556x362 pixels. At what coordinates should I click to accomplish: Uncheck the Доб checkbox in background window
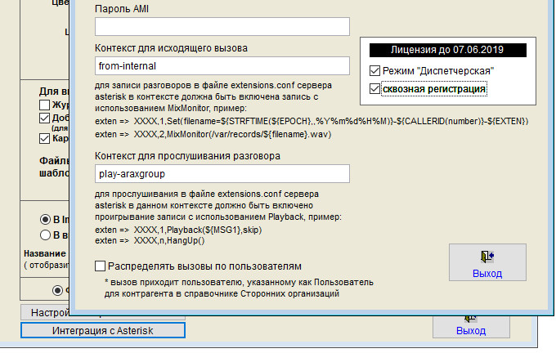45,118
